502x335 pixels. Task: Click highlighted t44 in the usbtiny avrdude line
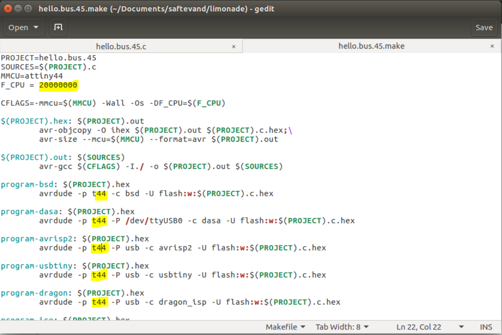pyautogui.click(x=99, y=275)
